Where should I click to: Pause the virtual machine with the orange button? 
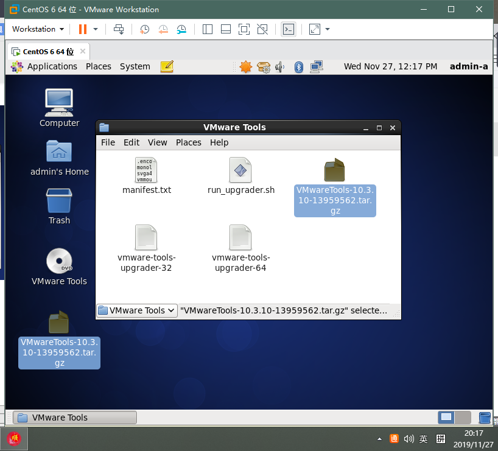pyautogui.click(x=83, y=29)
